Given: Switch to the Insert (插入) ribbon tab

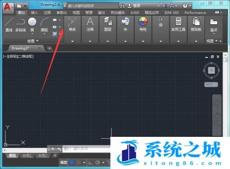Looking at the screenshot, I should click(x=34, y=12).
